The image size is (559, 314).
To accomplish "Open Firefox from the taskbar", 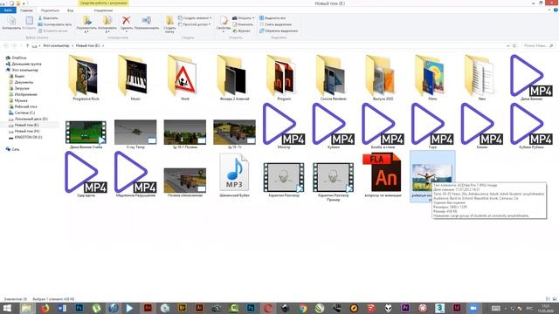I will 45,308.
